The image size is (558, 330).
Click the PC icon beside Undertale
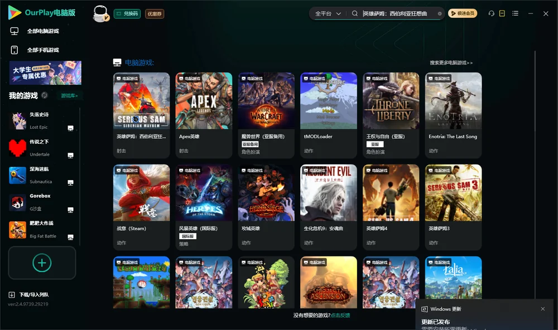click(70, 156)
